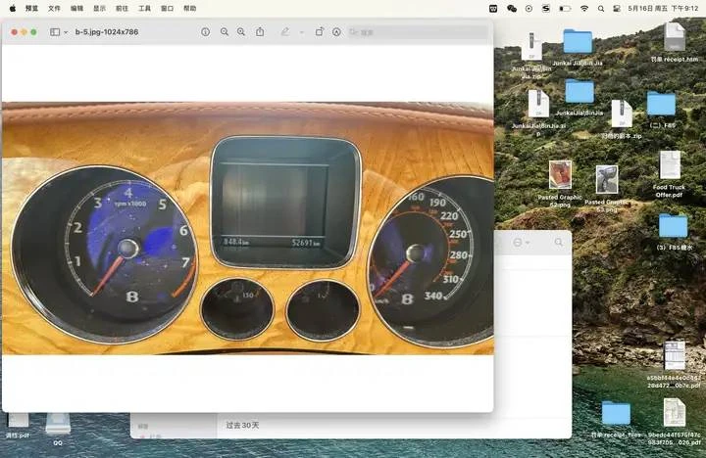This screenshot has height=458, width=706.
Task: Select Pasted Graphic 53.png thumbnail
Action: tap(607, 179)
